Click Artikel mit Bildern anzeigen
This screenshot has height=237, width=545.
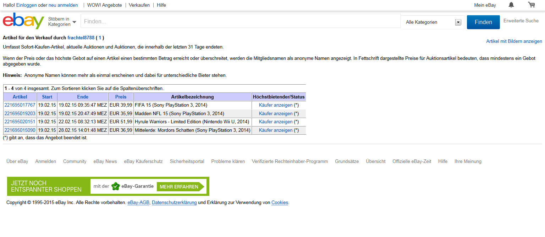coord(514,41)
